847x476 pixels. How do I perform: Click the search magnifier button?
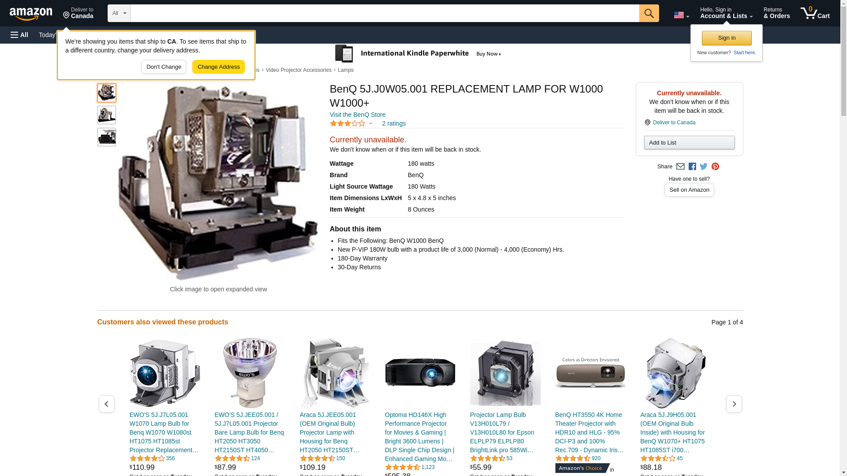coord(649,13)
